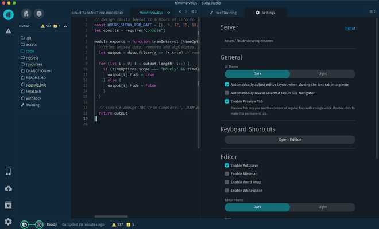Click the first circular status icon in bottom bar
The height and width of the screenshot is (229, 379).
[x=25, y=224]
